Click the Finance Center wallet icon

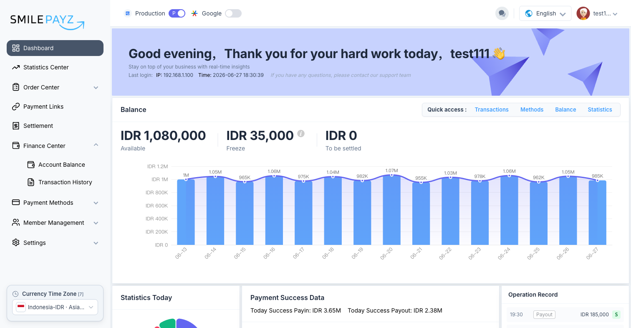16,146
